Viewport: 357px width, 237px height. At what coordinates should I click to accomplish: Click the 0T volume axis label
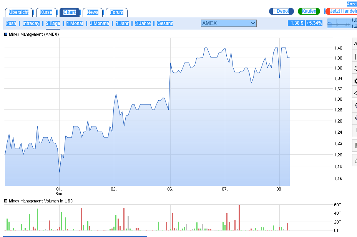click(336, 230)
